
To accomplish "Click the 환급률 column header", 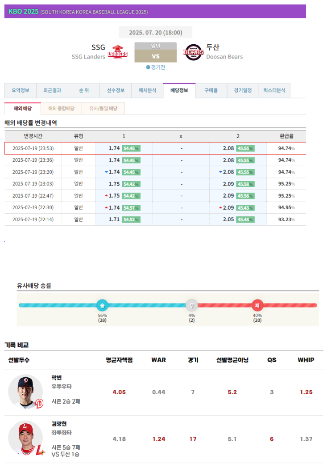I will (x=286, y=136).
